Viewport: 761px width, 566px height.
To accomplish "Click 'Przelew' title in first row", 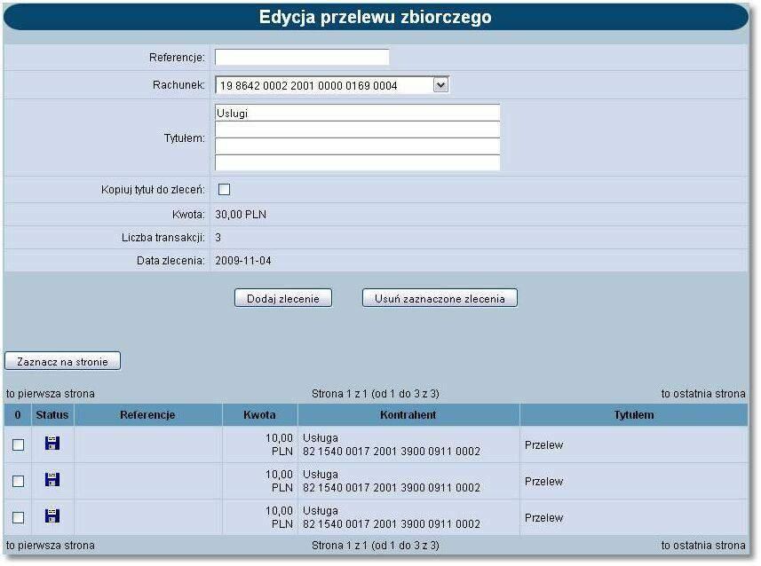I will tap(543, 445).
